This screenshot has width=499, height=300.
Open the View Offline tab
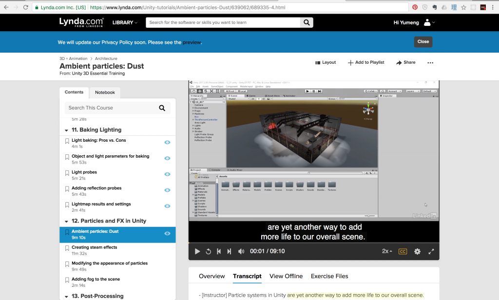[286, 276]
